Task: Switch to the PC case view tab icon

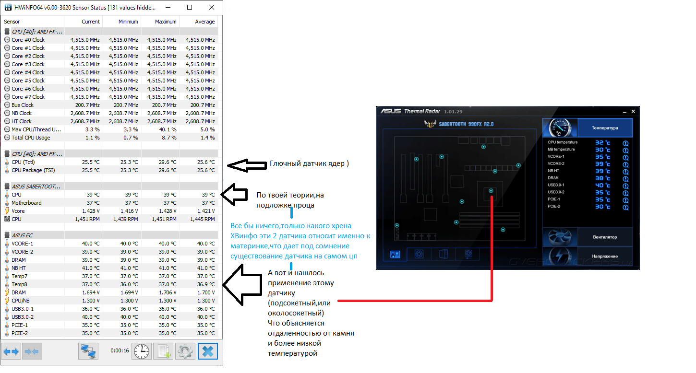Action: tap(443, 255)
